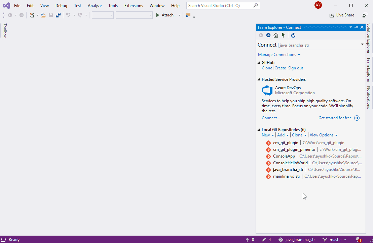
Task: Open the Extensions menu
Action: click(134, 6)
